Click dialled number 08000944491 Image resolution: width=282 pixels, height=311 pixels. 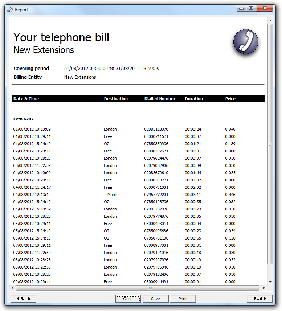coord(156,282)
